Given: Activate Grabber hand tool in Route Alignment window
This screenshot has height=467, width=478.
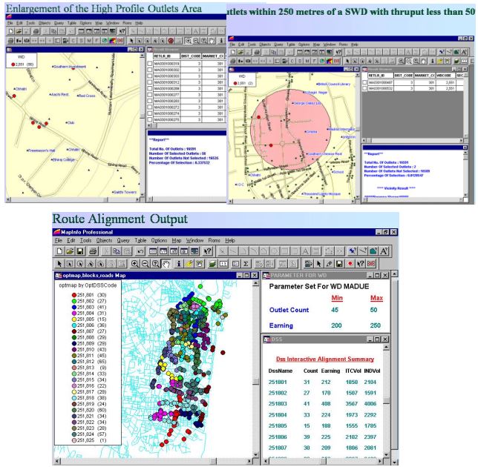Looking at the screenshot, I should click(x=166, y=264).
